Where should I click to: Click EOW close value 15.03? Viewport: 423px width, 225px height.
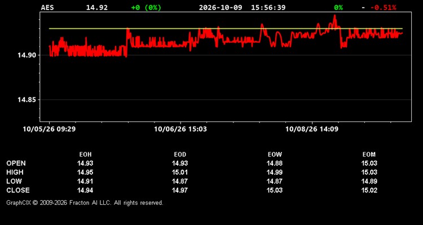275,190
